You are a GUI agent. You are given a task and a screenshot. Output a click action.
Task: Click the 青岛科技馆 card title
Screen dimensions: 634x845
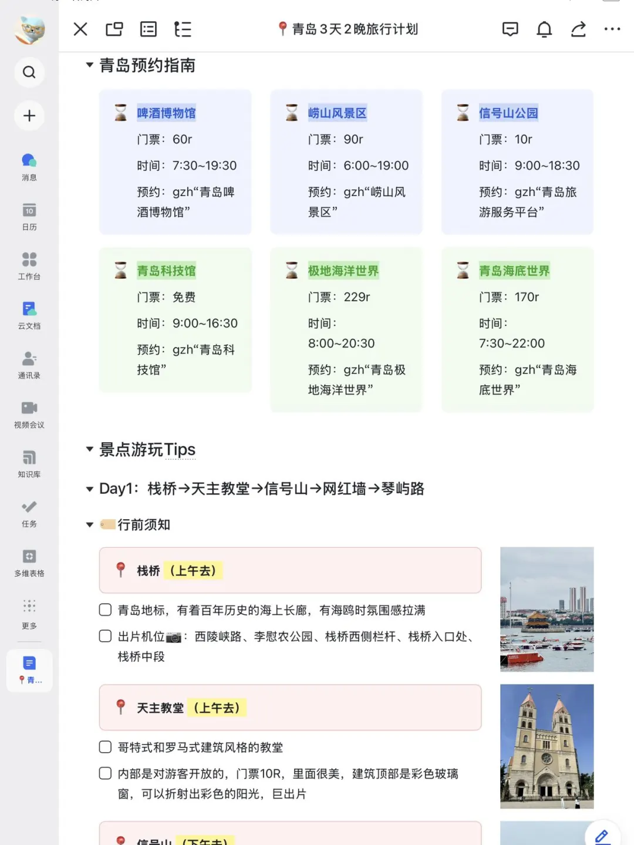pyautogui.click(x=166, y=271)
